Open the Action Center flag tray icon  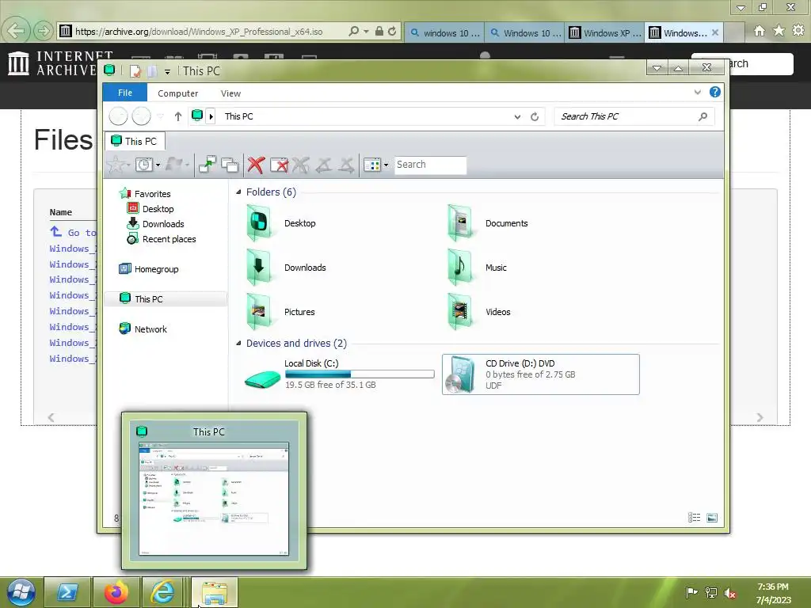click(x=691, y=593)
